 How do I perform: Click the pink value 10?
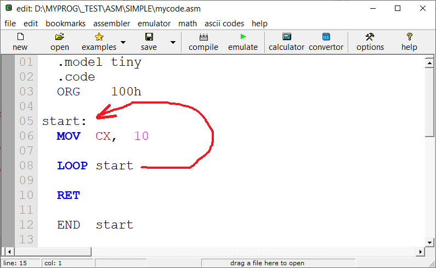(141, 136)
